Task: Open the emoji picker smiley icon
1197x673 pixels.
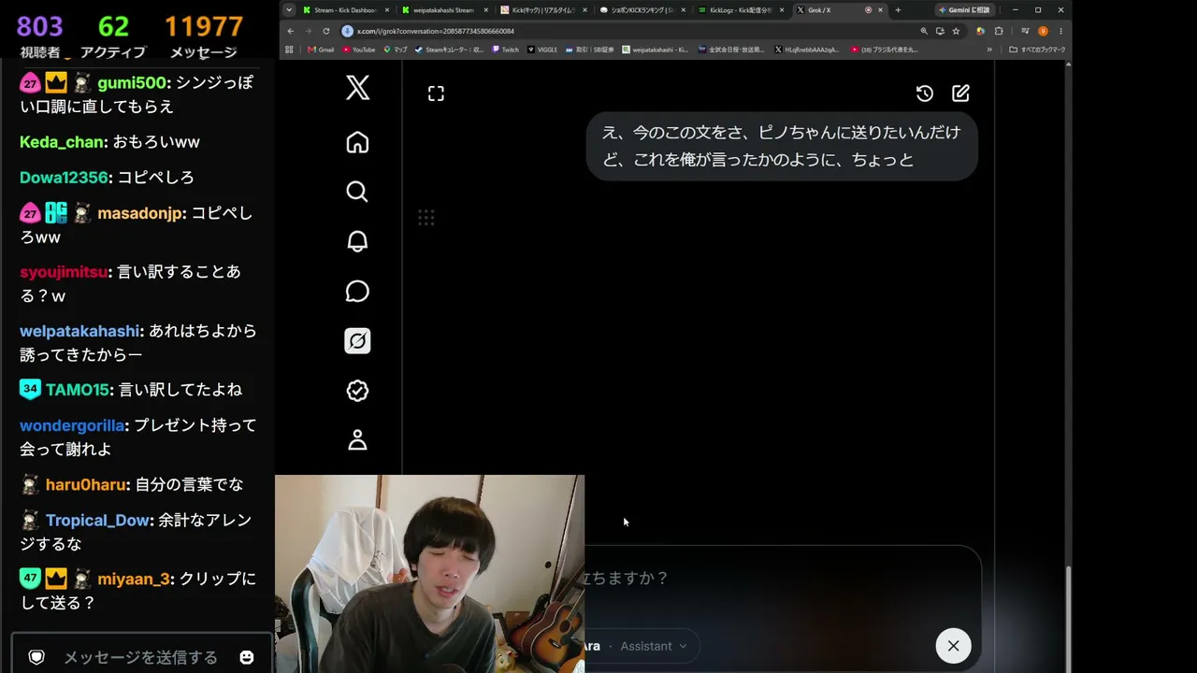Action: 247,657
